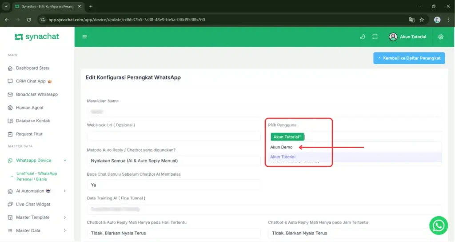This screenshot has width=455, height=242.
Task: Click the Request Fitur clipboard icon
Action: click(10, 134)
